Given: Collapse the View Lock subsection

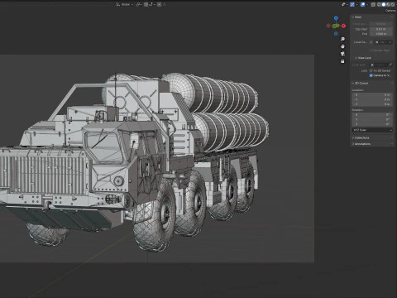Looking at the screenshot, I should 363,58.
